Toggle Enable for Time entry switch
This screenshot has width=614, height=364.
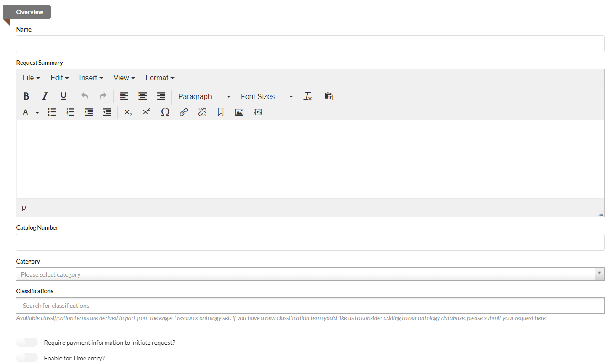coord(27,358)
